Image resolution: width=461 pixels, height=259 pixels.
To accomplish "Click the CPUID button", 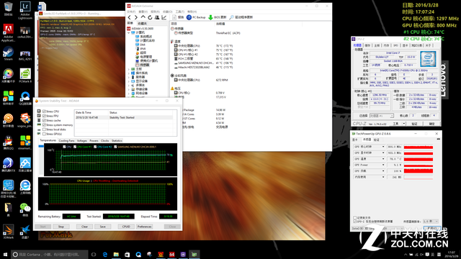I will tap(126, 227).
